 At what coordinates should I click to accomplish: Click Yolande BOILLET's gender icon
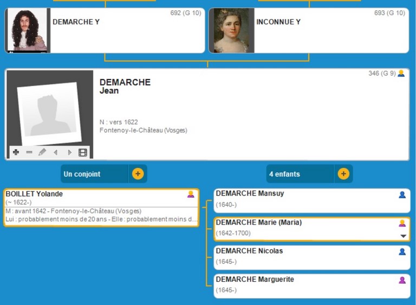pos(191,194)
